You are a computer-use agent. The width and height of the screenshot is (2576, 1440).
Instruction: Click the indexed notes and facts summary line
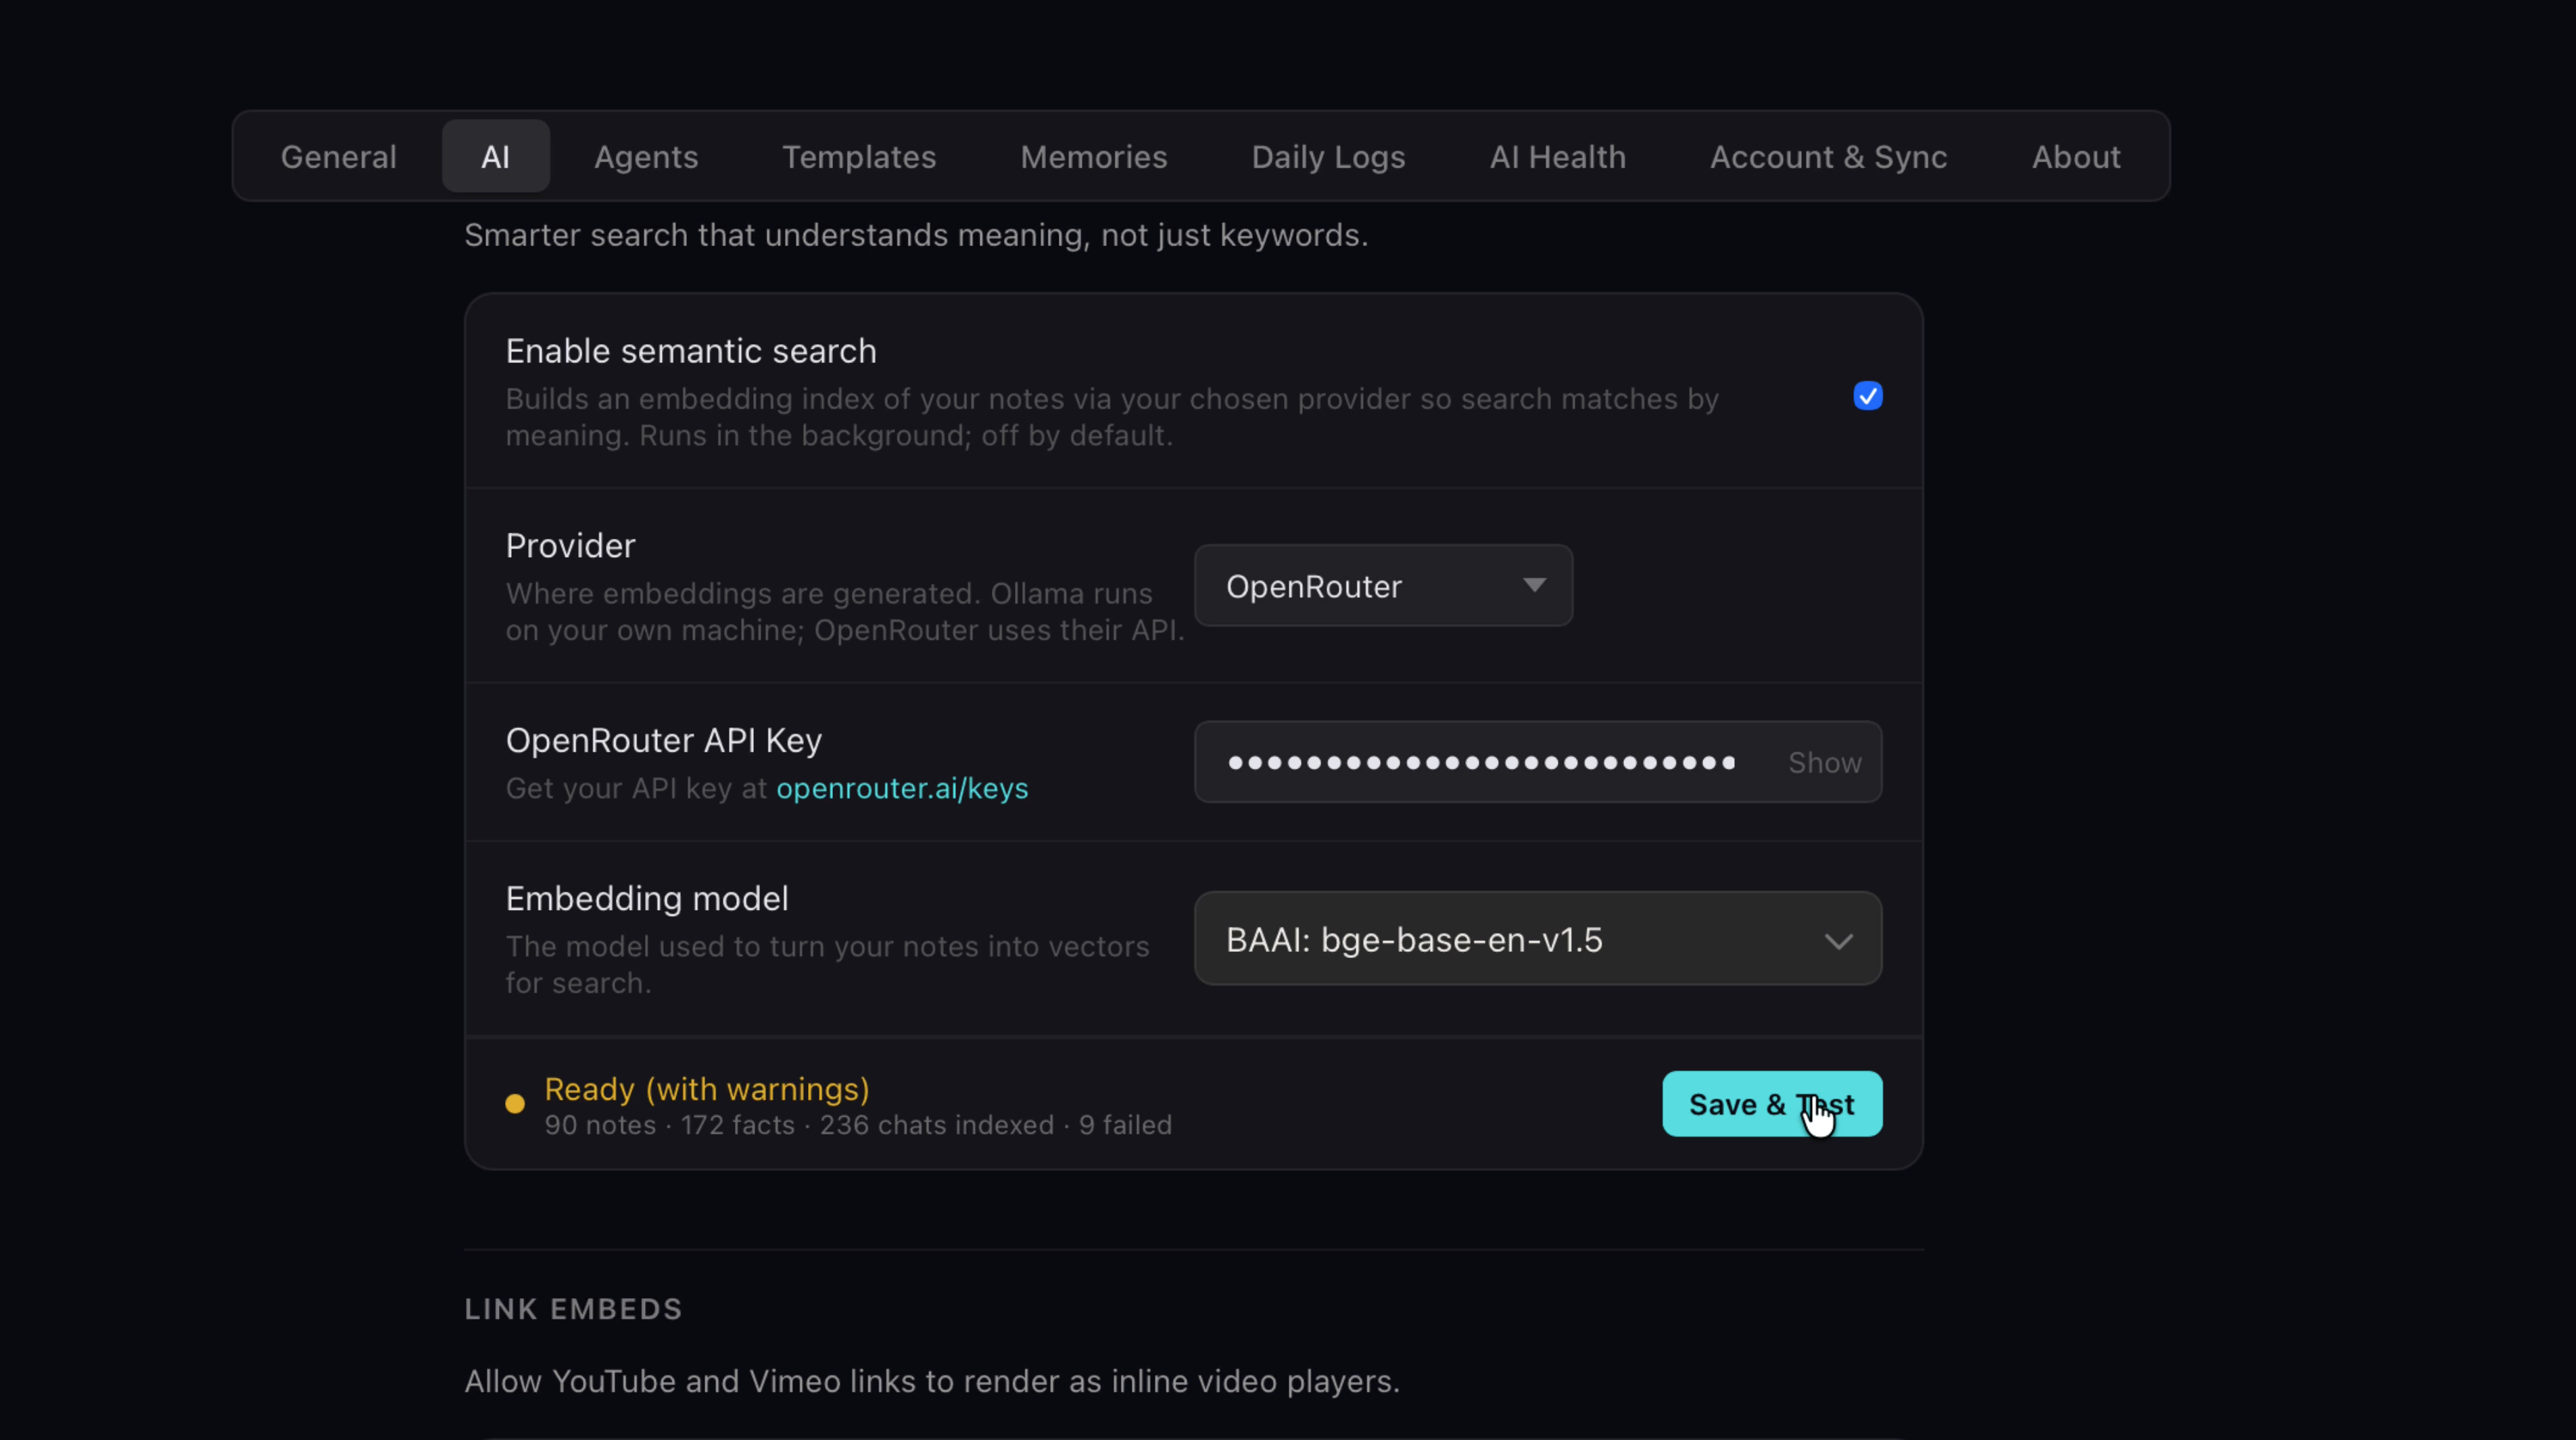(858, 1125)
